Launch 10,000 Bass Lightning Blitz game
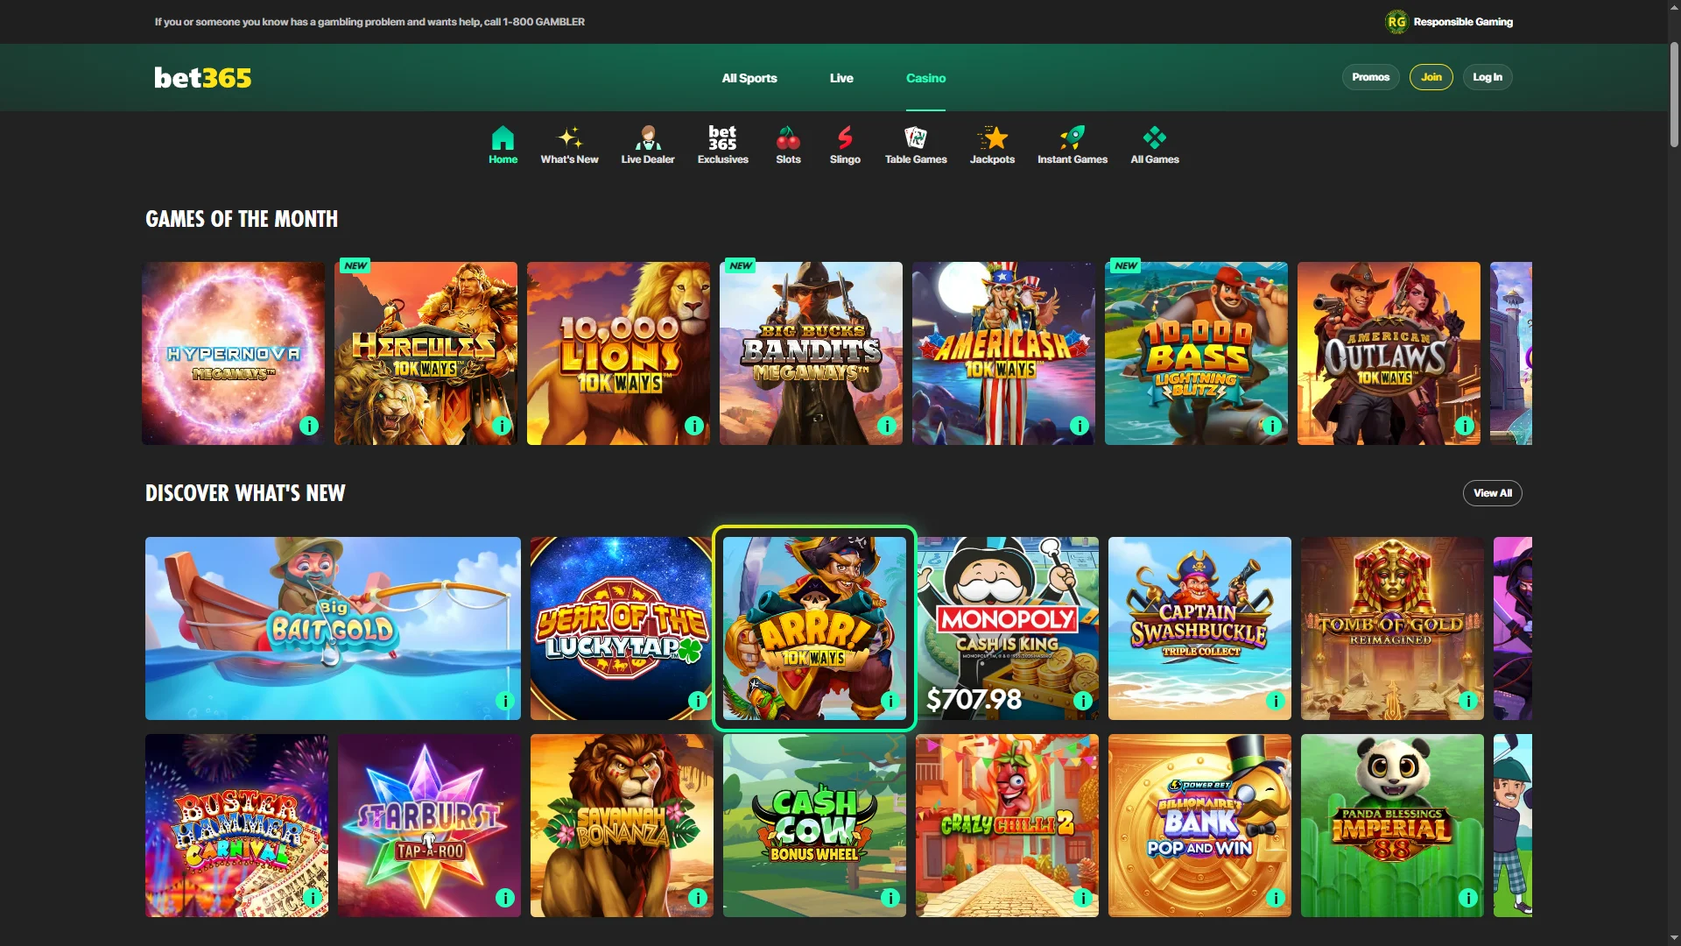This screenshot has width=1681, height=946. pos(1196,353)
